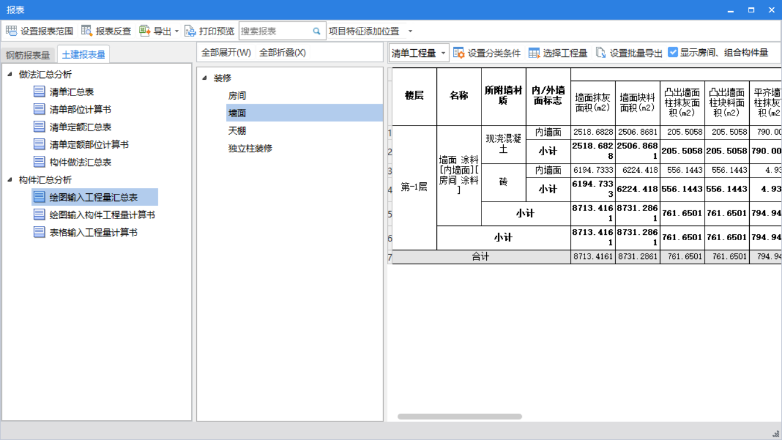Image resolution: width=782 pixels, height=440 pixels.
Task: Click the 6224.418 cell in row 3
Action: (637, 170)
